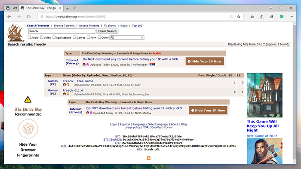Refresh the page with the reload icon
Image resolution: width=301 pixels, height=169 pixels.
pyautogui.click(x=29, y=17)
